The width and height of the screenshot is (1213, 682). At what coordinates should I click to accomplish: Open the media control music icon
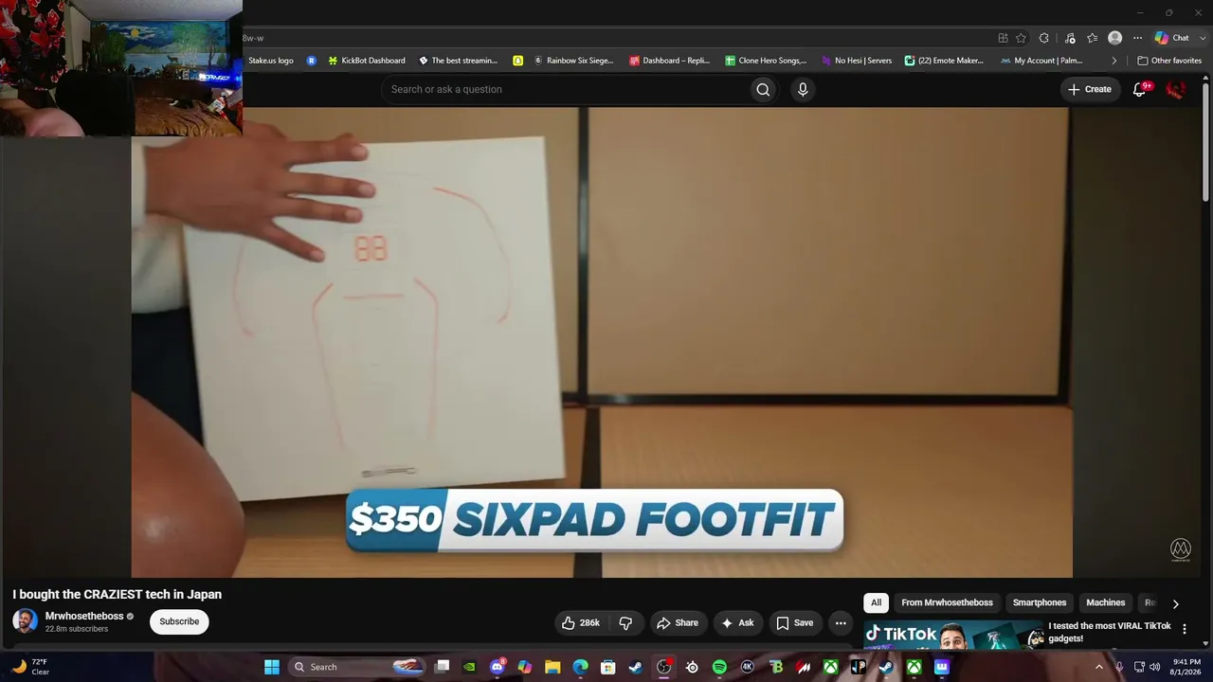(x=1070, y=38)
